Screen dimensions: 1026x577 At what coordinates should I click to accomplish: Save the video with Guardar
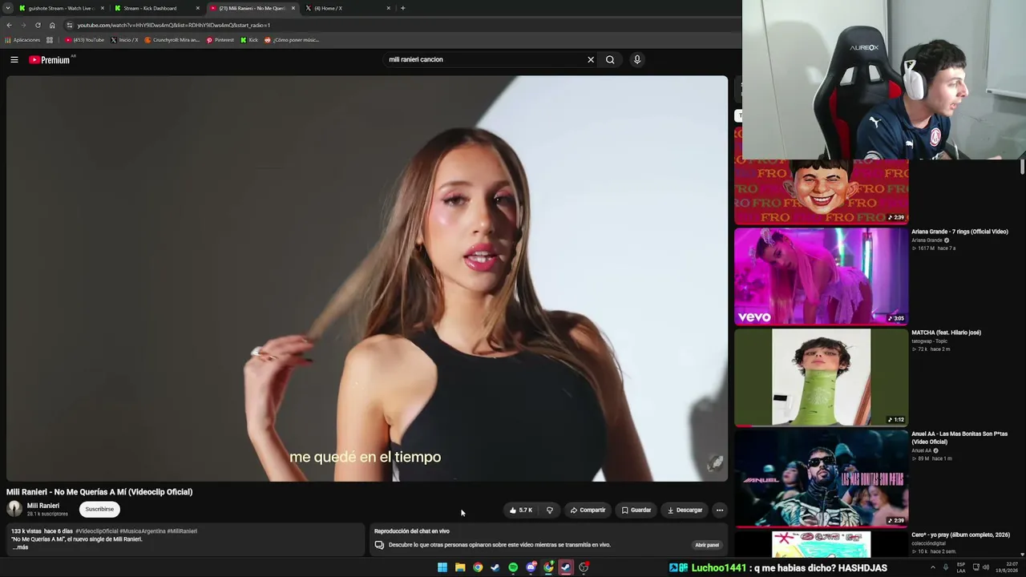click(x=636, y=510)
